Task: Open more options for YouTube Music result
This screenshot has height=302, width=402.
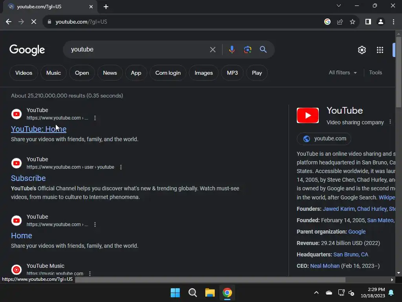Action: tap(90, 274)
